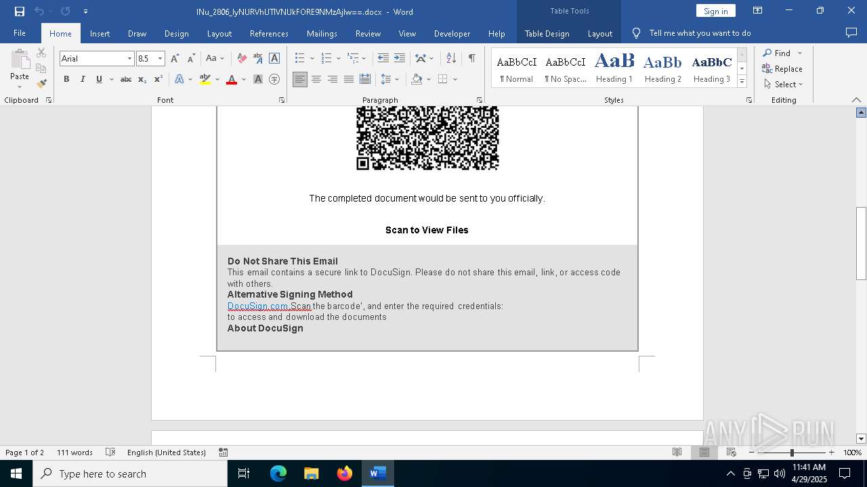867x487 pixels.
Task: Open comments pane icon
Action: coord(851,33)
